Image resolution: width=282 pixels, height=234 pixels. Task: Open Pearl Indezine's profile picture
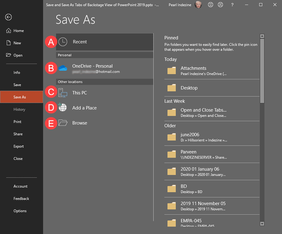pyautogui.click(x=199, y=5)
